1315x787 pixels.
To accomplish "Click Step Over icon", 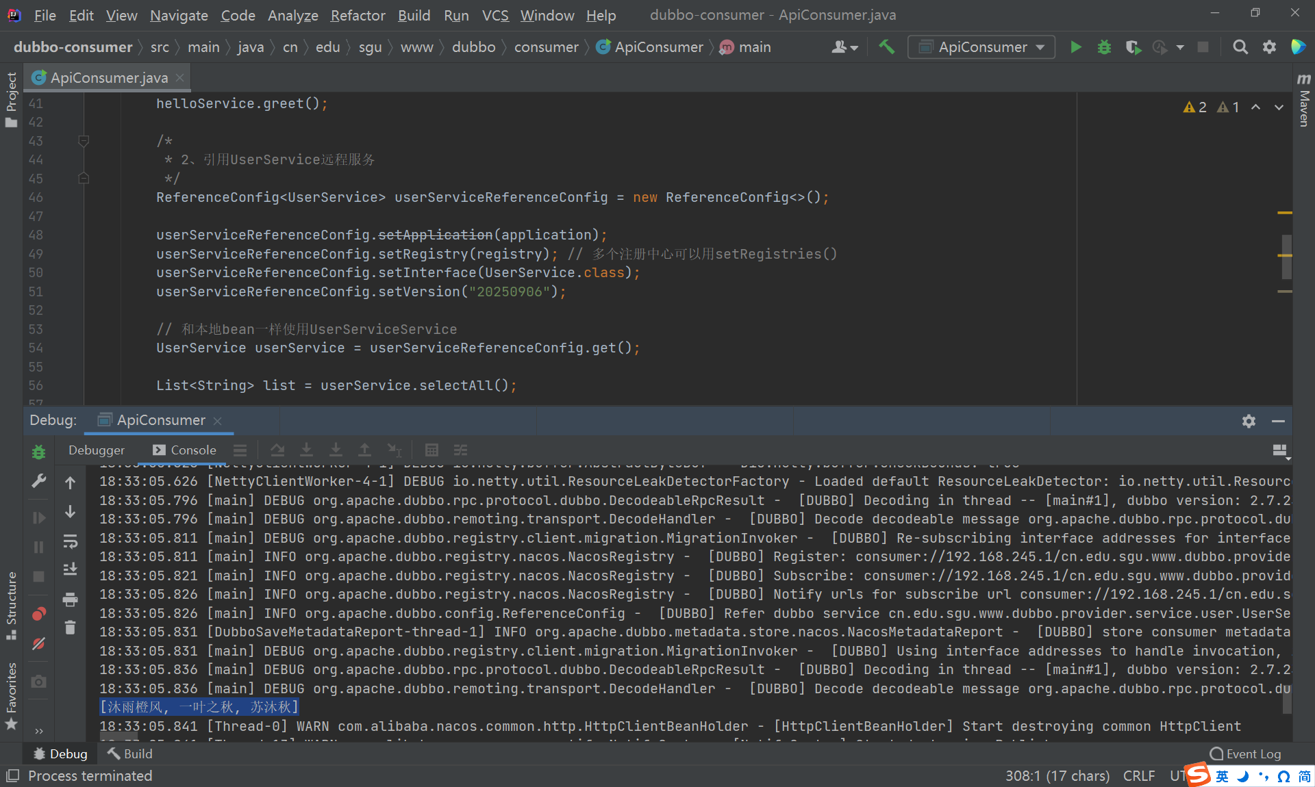I will 277,450.
